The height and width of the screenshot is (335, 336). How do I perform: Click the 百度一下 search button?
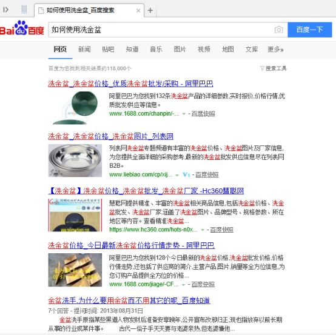(310, 30)
